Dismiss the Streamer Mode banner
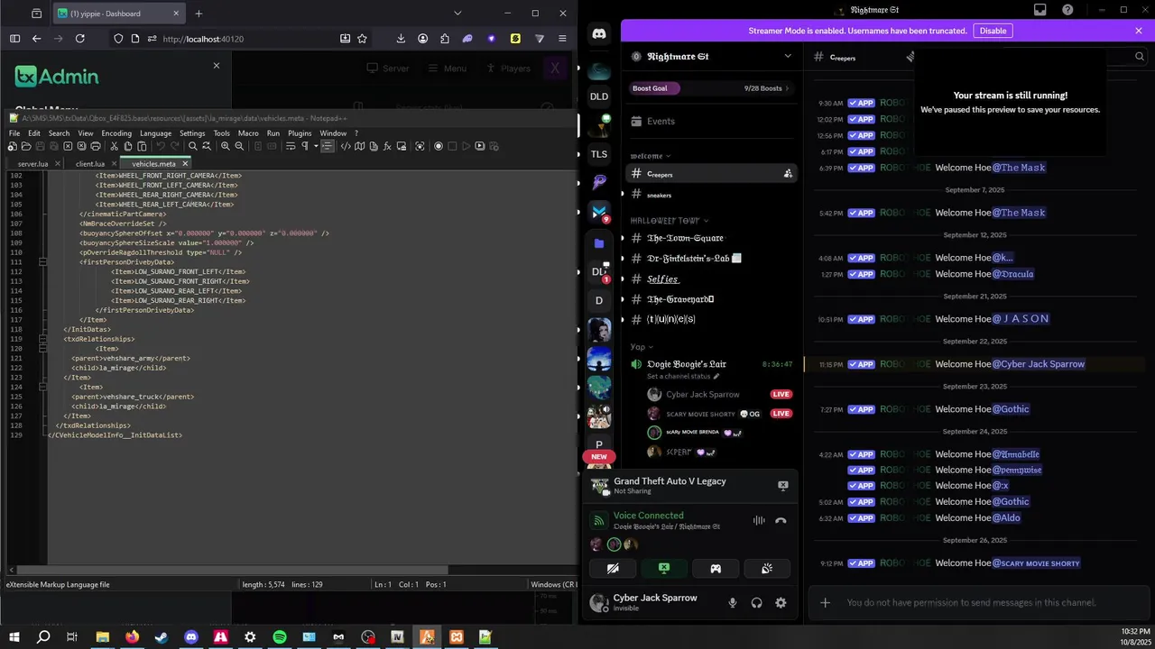Image resolution: width=1155 pixels, height=649 pixels. [1139, 31]
